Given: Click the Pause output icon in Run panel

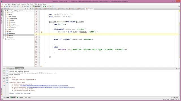Looking at the screenshot, I should [x=4, y=75].
